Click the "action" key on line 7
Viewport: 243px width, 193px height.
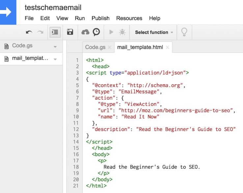pos(104,98)
